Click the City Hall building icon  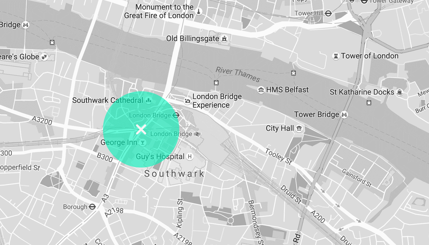[299, 128]
